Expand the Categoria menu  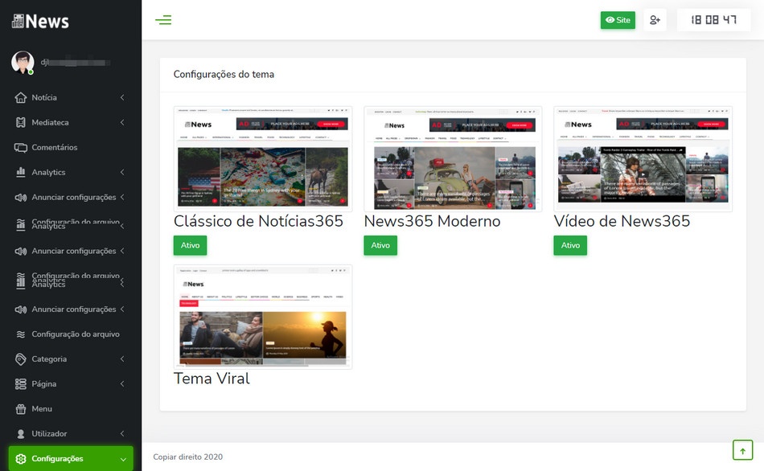click(x=48, y=358)
